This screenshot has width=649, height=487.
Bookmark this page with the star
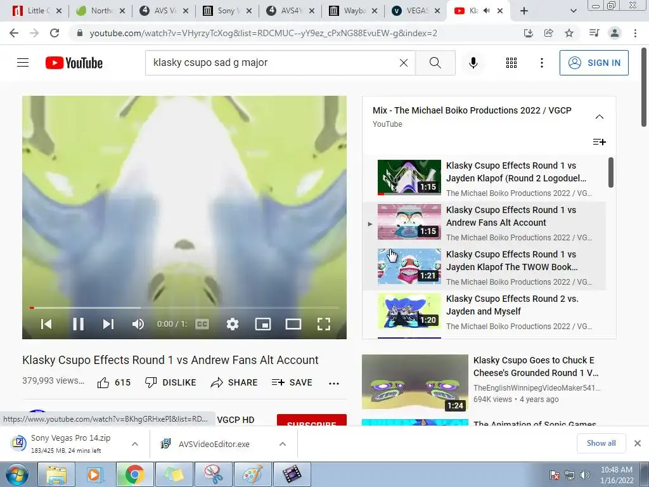point(569,33)
